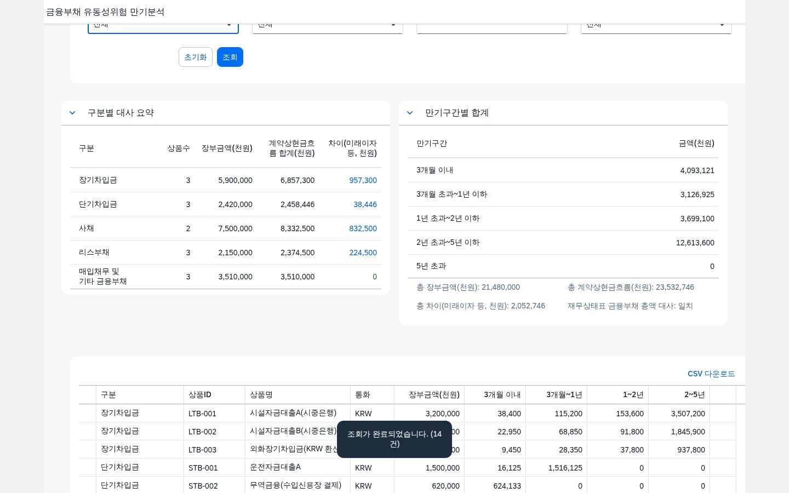Open the 224,500 difference link for 리스부채
Screen dimensions: 789x493
[363, 253]
